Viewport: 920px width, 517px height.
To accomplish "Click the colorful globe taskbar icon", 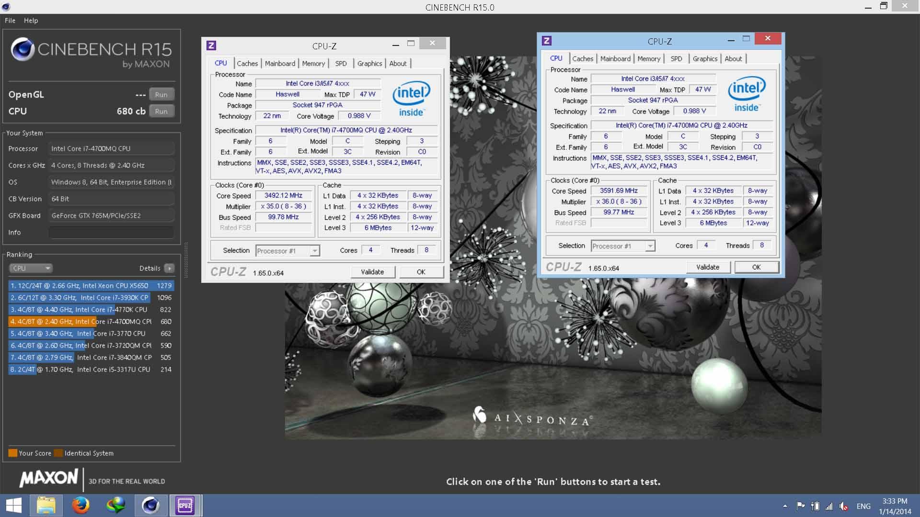I will (115, 506).
